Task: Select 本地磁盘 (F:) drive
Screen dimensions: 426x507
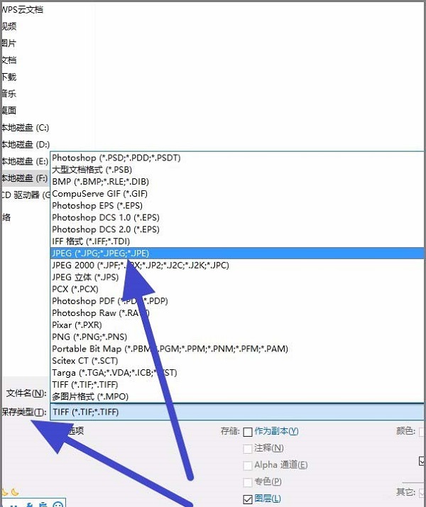Action: pos(25,178)
